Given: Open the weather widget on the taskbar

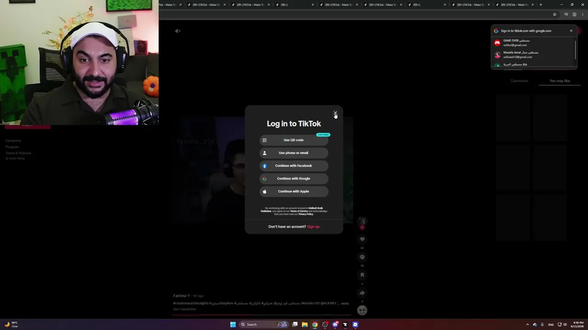Looking at the screenshot, I should (11, 324).
